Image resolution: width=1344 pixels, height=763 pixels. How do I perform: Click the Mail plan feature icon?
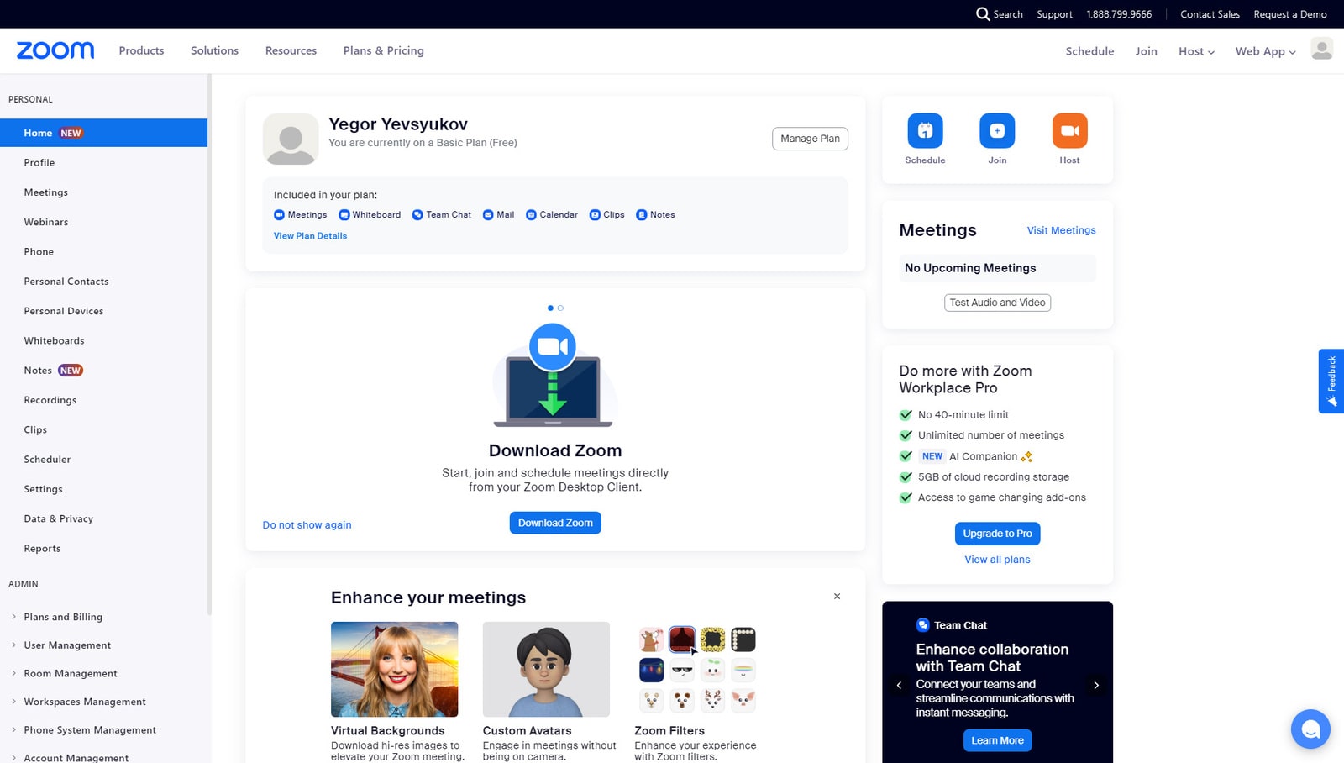pos(488,215)
